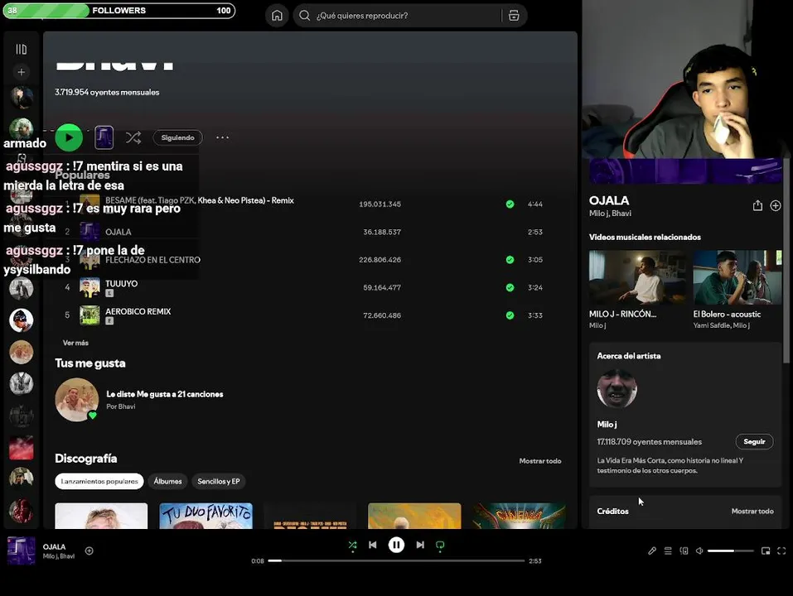Open liked songs by Bhavi card
The width and height of the screenshot is (793, 596).
[x=139, y=400]
